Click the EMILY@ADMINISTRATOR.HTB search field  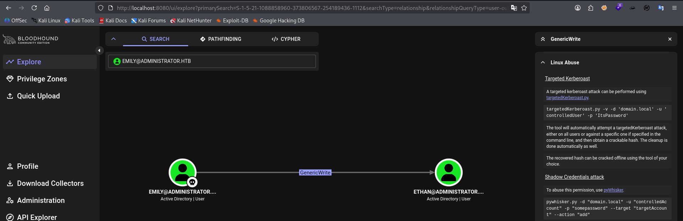212,61
